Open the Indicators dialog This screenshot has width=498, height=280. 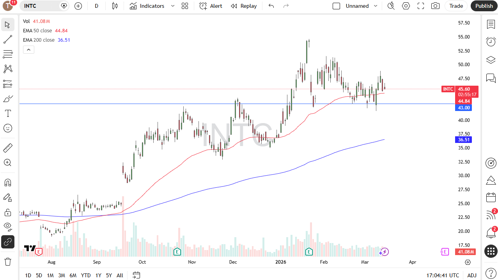147,6
